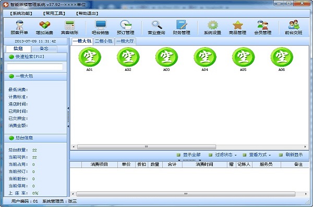The image size is (313, 207).
Task: Expand the 过滤状态 filter dropdown
Action: pyautogui.click(x=223, y=154)
